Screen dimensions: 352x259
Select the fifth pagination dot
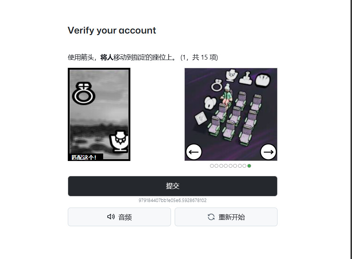(x=231, y=166)
